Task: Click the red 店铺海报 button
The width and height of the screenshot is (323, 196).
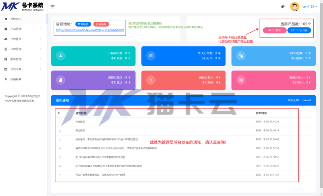Action: tap(101, 24)
